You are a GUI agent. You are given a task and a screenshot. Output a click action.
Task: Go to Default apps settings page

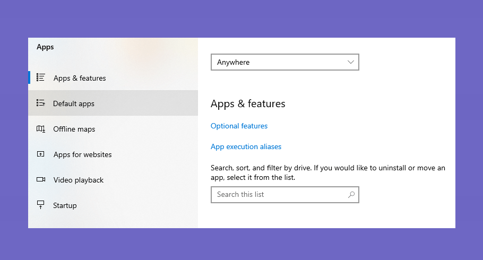pyautogui.click(x=113, y=103)
